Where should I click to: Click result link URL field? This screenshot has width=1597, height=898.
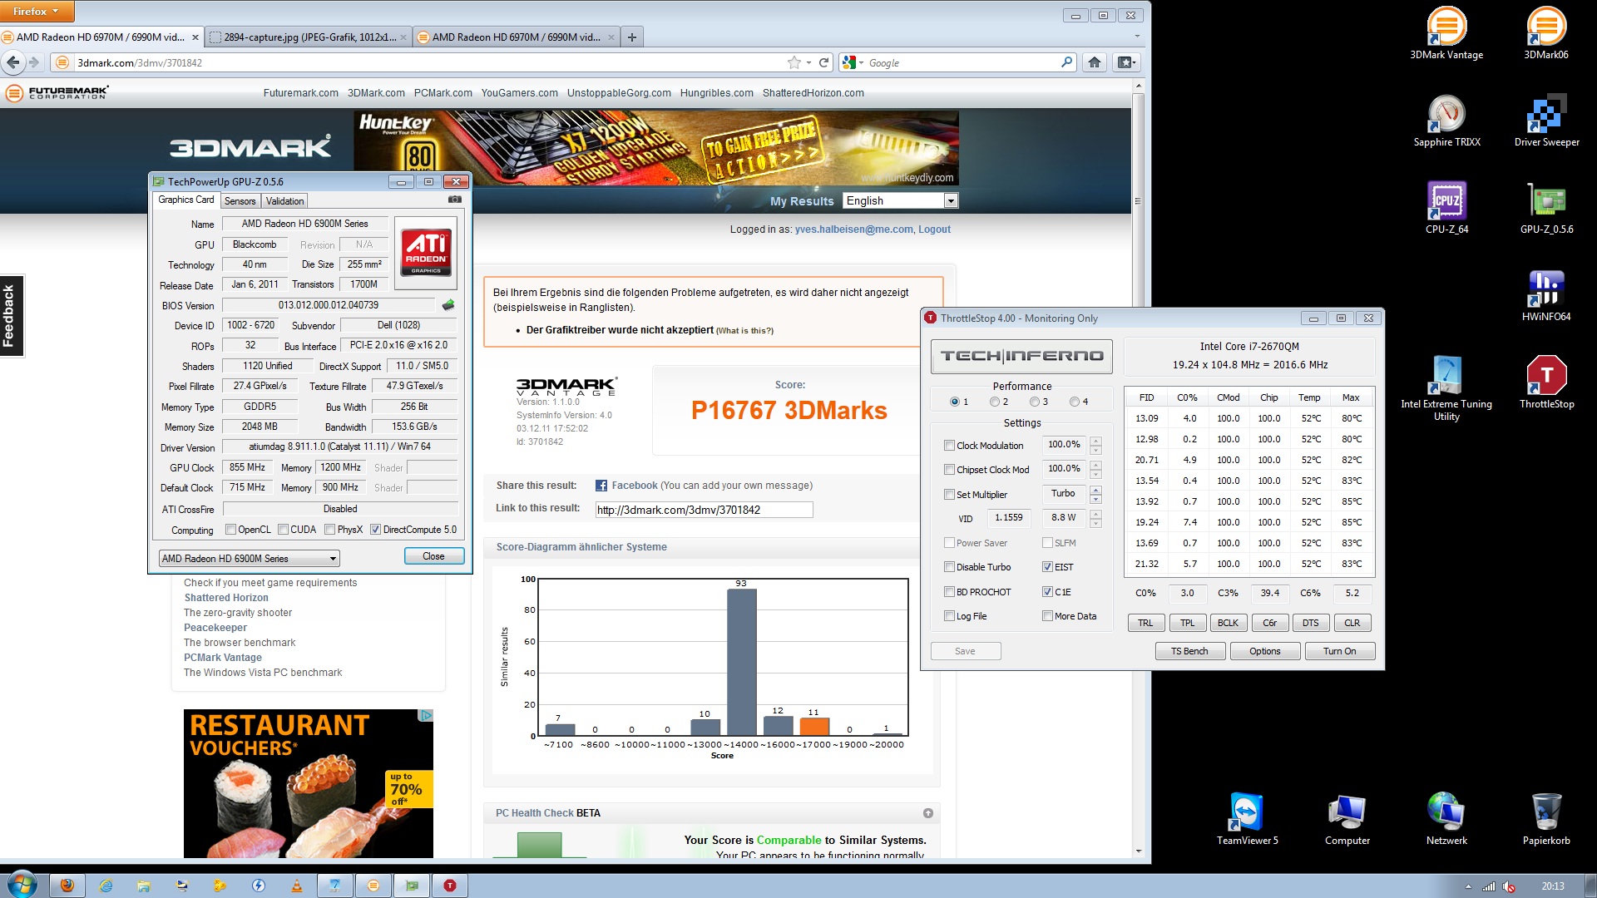[704, 510]
